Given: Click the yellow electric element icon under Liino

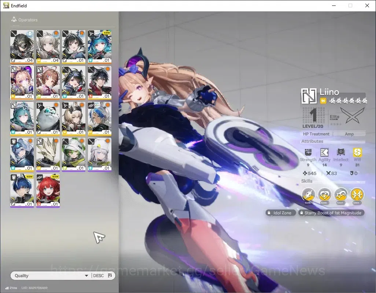Looking at the screenshot, I should point(323,101).
